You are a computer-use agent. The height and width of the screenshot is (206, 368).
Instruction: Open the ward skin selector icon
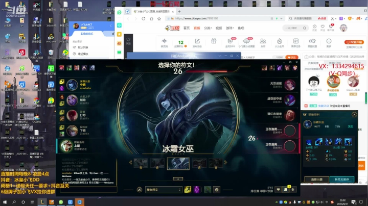coord(208,190)
